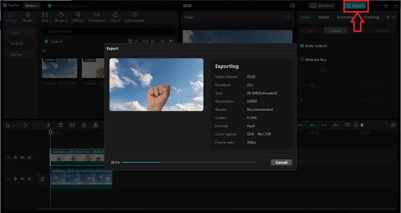
Task: Expand the selection pointer tool chevron
Action: click(x=15, y=125)
